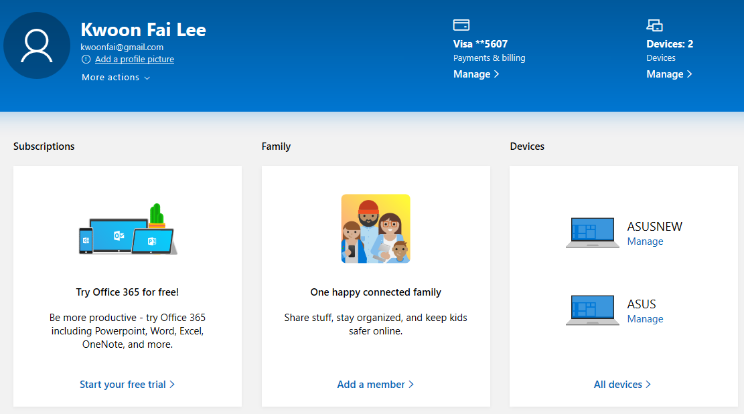Click the family illustration image
The height and width of the screenshot is (414, 744).
376,229
